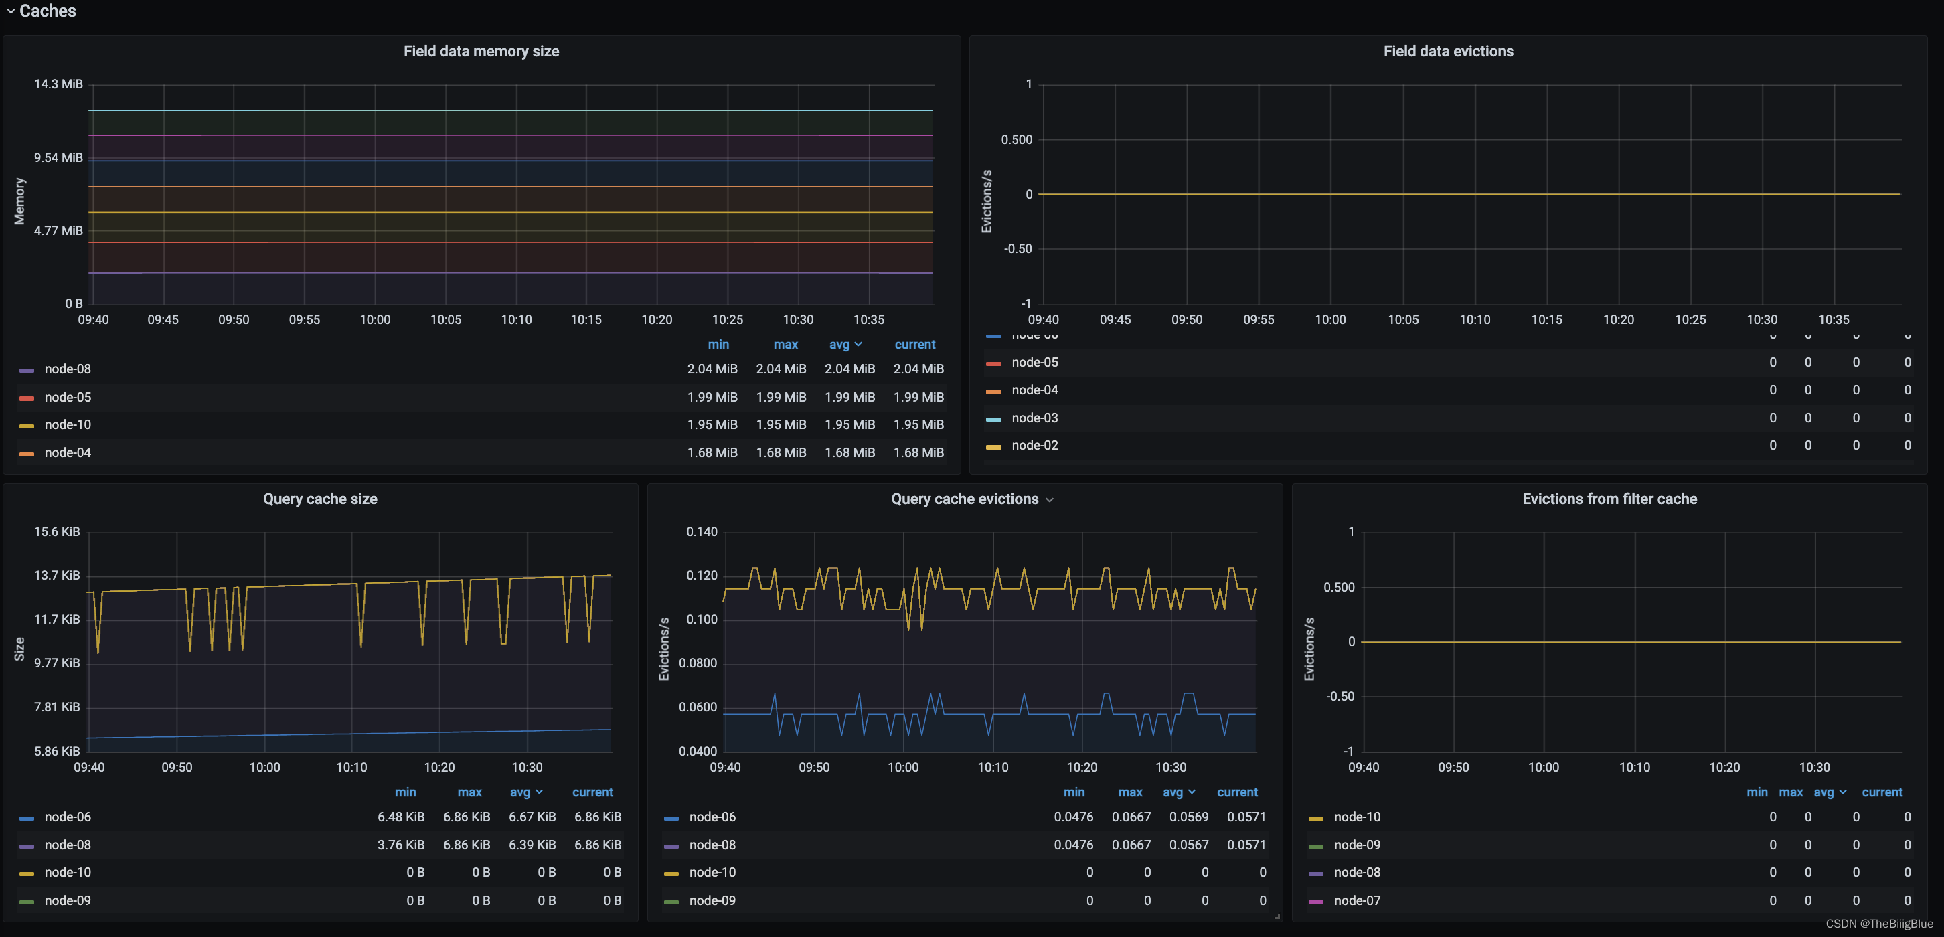Click node-02 yellow series icon in Field data evictions
The width and height of the screenshot is (1944, 937).
[x=993, y=447]
